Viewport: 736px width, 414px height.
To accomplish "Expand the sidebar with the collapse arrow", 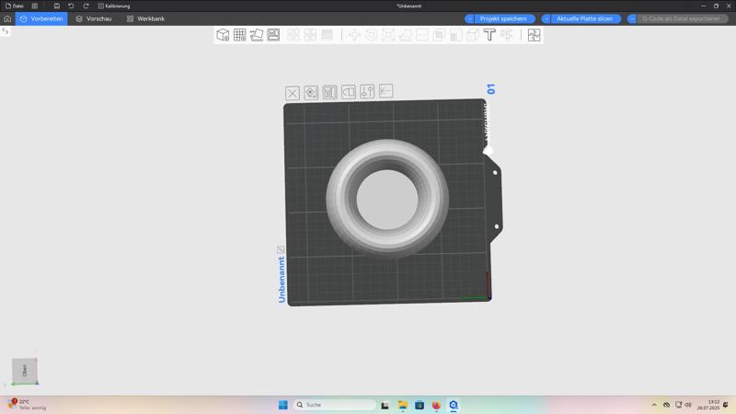I will [x=6, y=32].
